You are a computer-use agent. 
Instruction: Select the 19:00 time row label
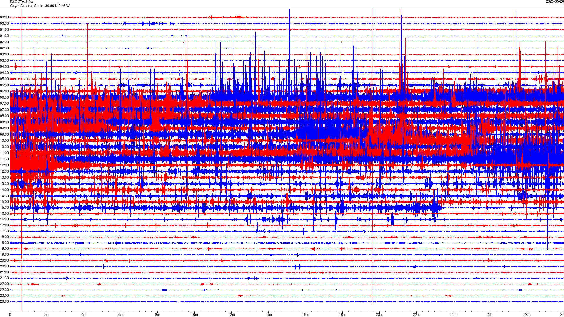click(x=4, y=249)
